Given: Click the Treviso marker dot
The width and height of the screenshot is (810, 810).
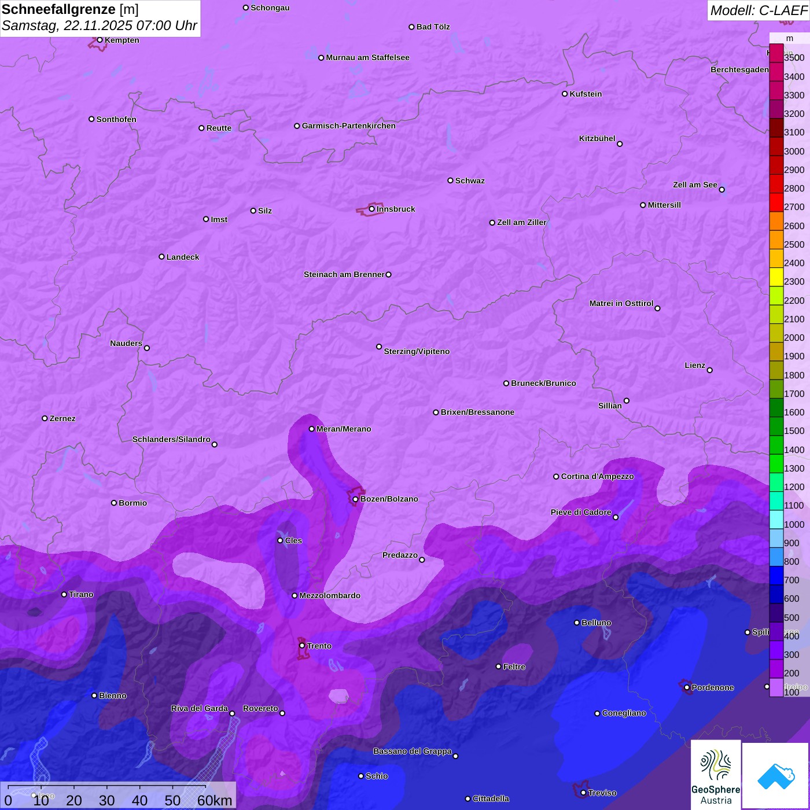Looking at the screenshot, I should pos(583,793).
